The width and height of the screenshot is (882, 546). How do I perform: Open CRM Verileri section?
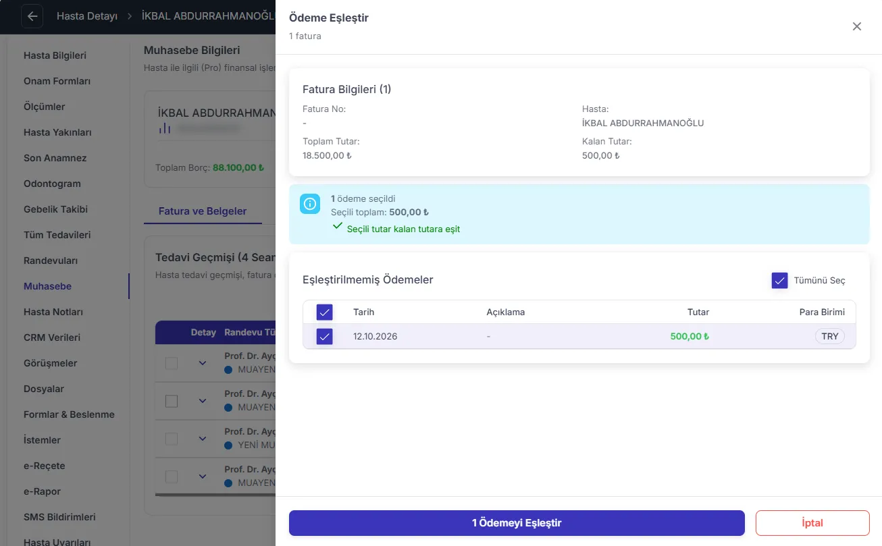(x=52, y=337)
